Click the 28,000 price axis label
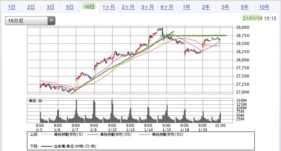The width and height of the screenshot is (281, 151). click(x=243, y=60)
